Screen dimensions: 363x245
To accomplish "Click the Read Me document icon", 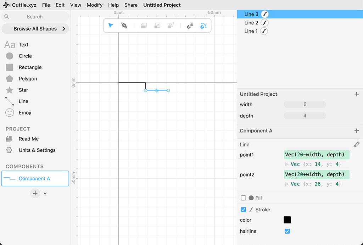I will click(x=9, y=139).
